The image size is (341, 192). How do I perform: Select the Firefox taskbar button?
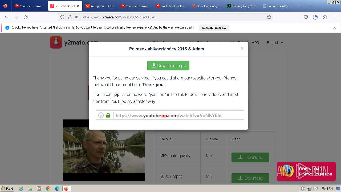66,189
